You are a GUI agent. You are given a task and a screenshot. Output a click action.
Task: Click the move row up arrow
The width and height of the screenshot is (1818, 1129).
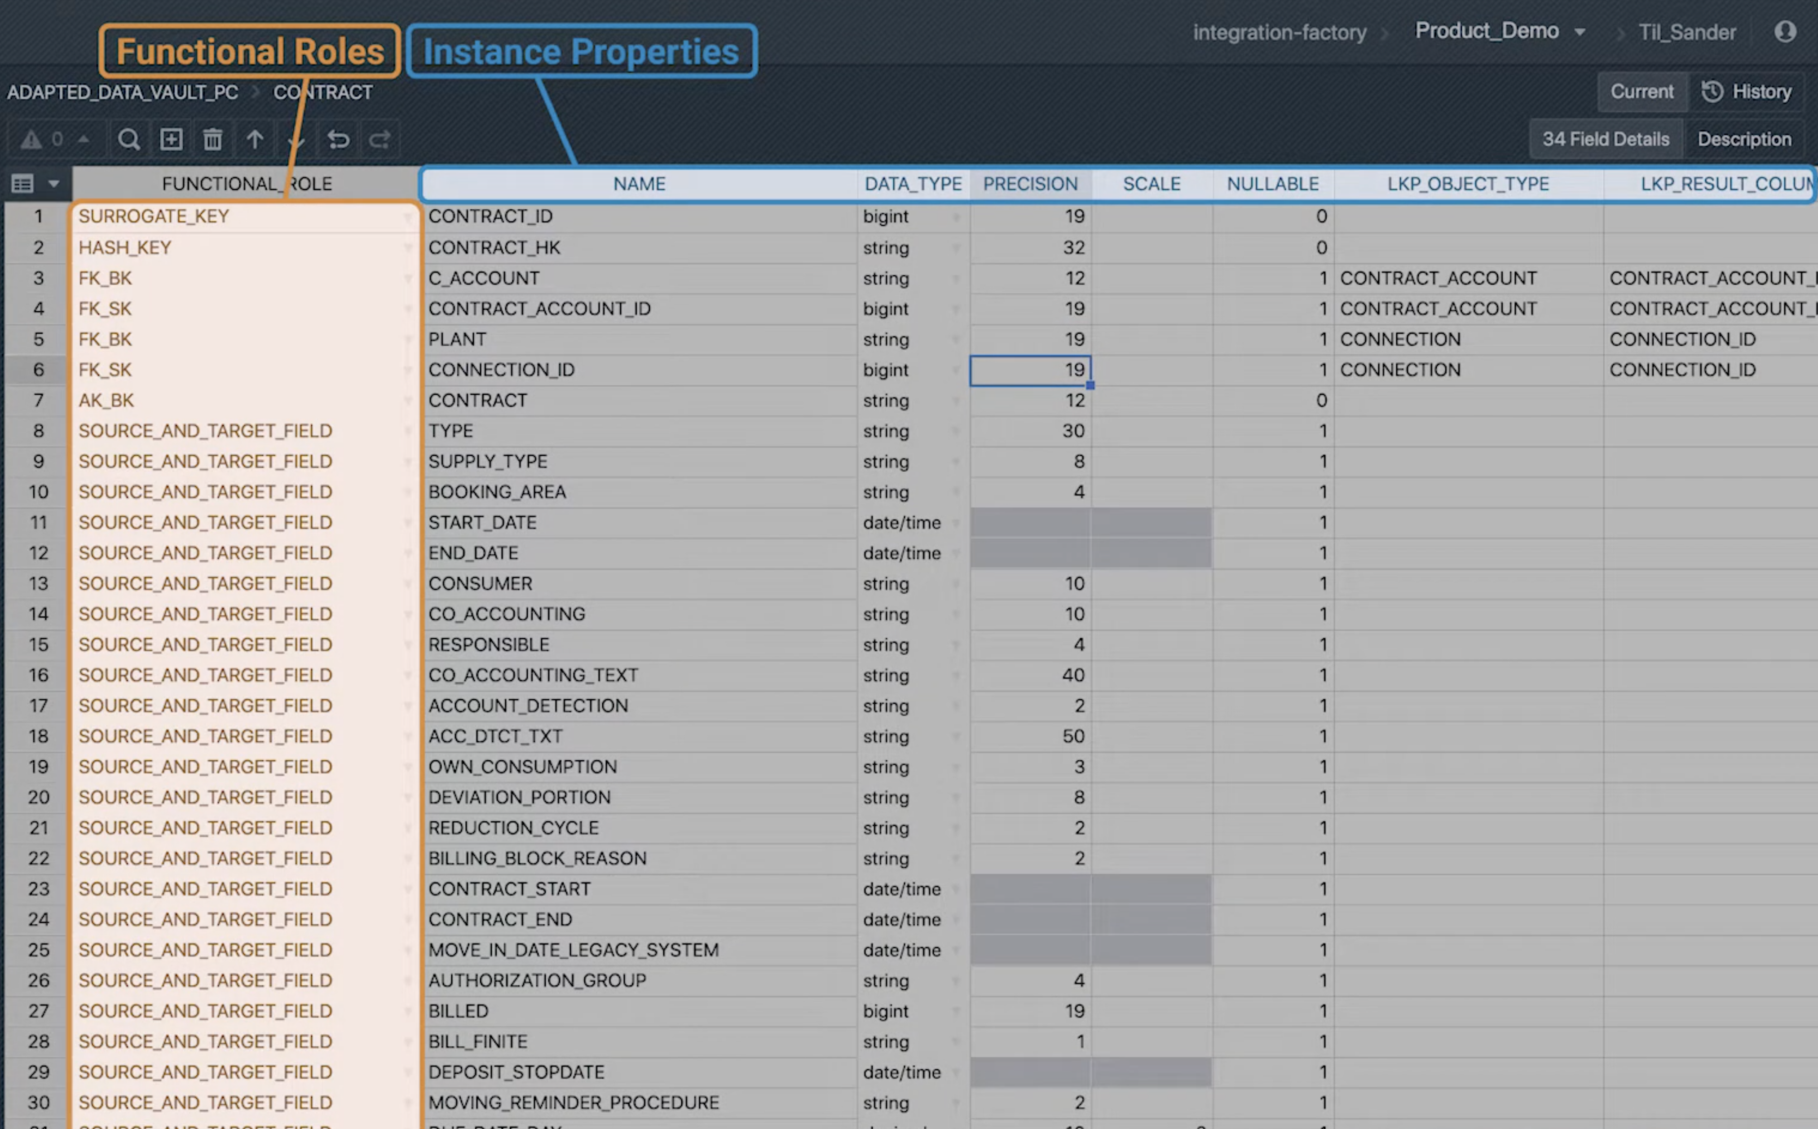[x=255, y=140]
